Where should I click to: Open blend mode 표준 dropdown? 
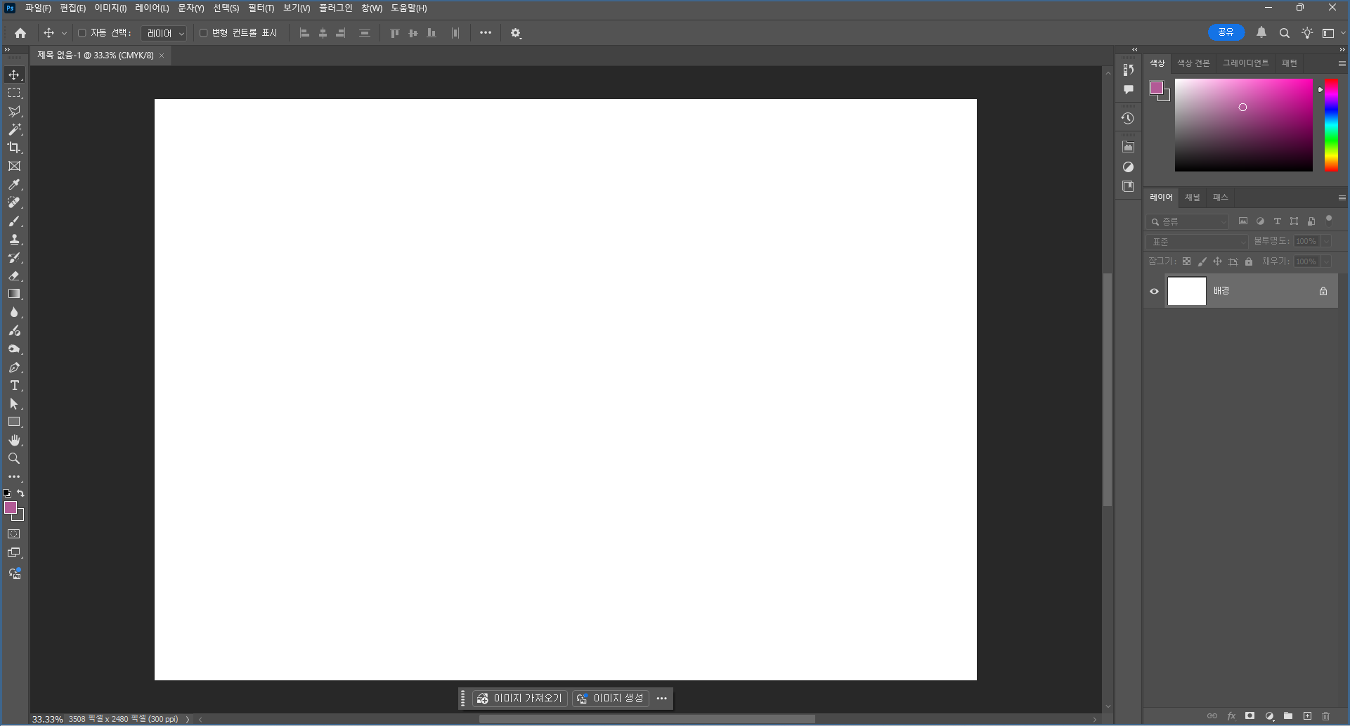tap(1198, 241)
